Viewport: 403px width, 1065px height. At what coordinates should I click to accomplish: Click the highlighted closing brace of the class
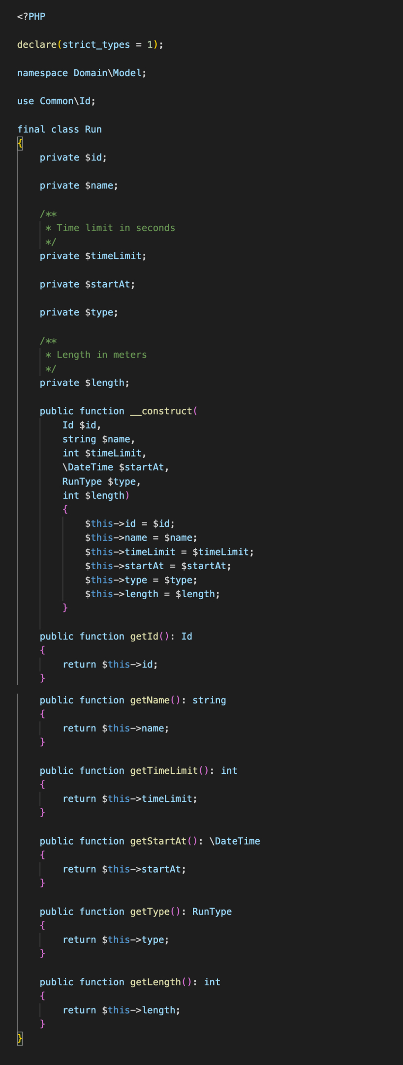pyautogui.click(x=20, y=1038)
